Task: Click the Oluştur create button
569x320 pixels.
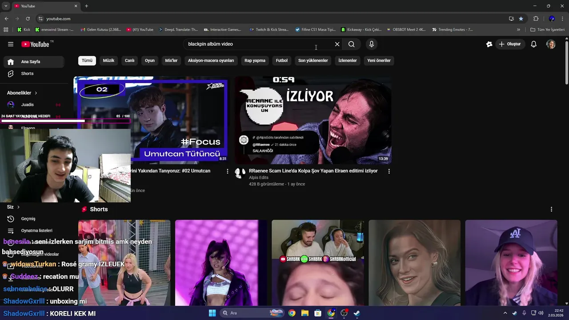Action: 509,44
